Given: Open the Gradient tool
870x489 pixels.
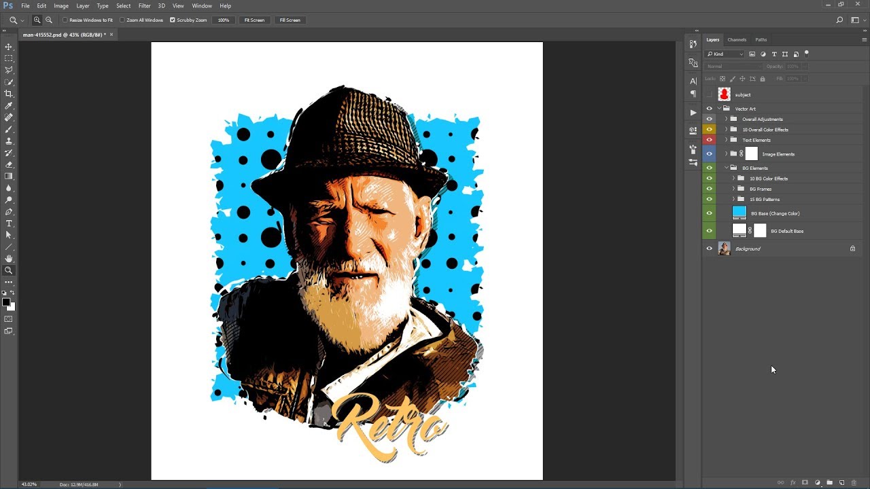Looking at the screenshot, I should tap(9, 176).
